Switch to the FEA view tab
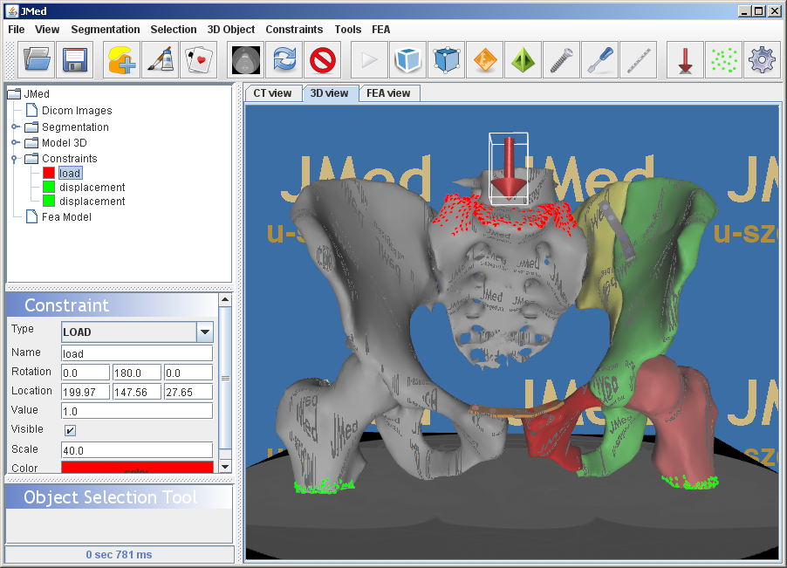The height and width of the screenshot is (568, 787). (388, 93)
